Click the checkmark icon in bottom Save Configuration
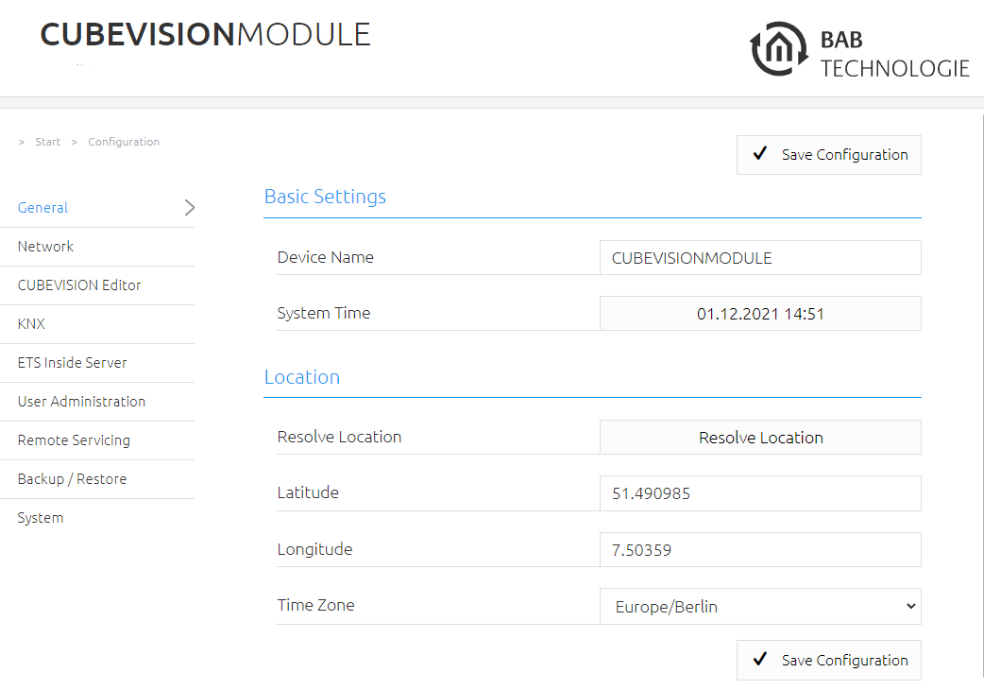984x690 pixels. click(x=760, y=659)
